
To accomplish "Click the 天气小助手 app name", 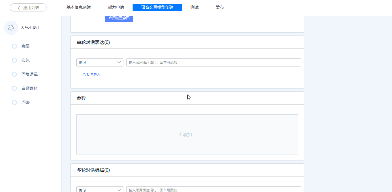I will [x=31, y=28].
